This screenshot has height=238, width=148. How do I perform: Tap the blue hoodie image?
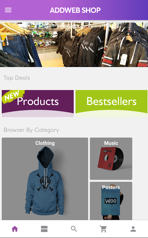point(45,181)
